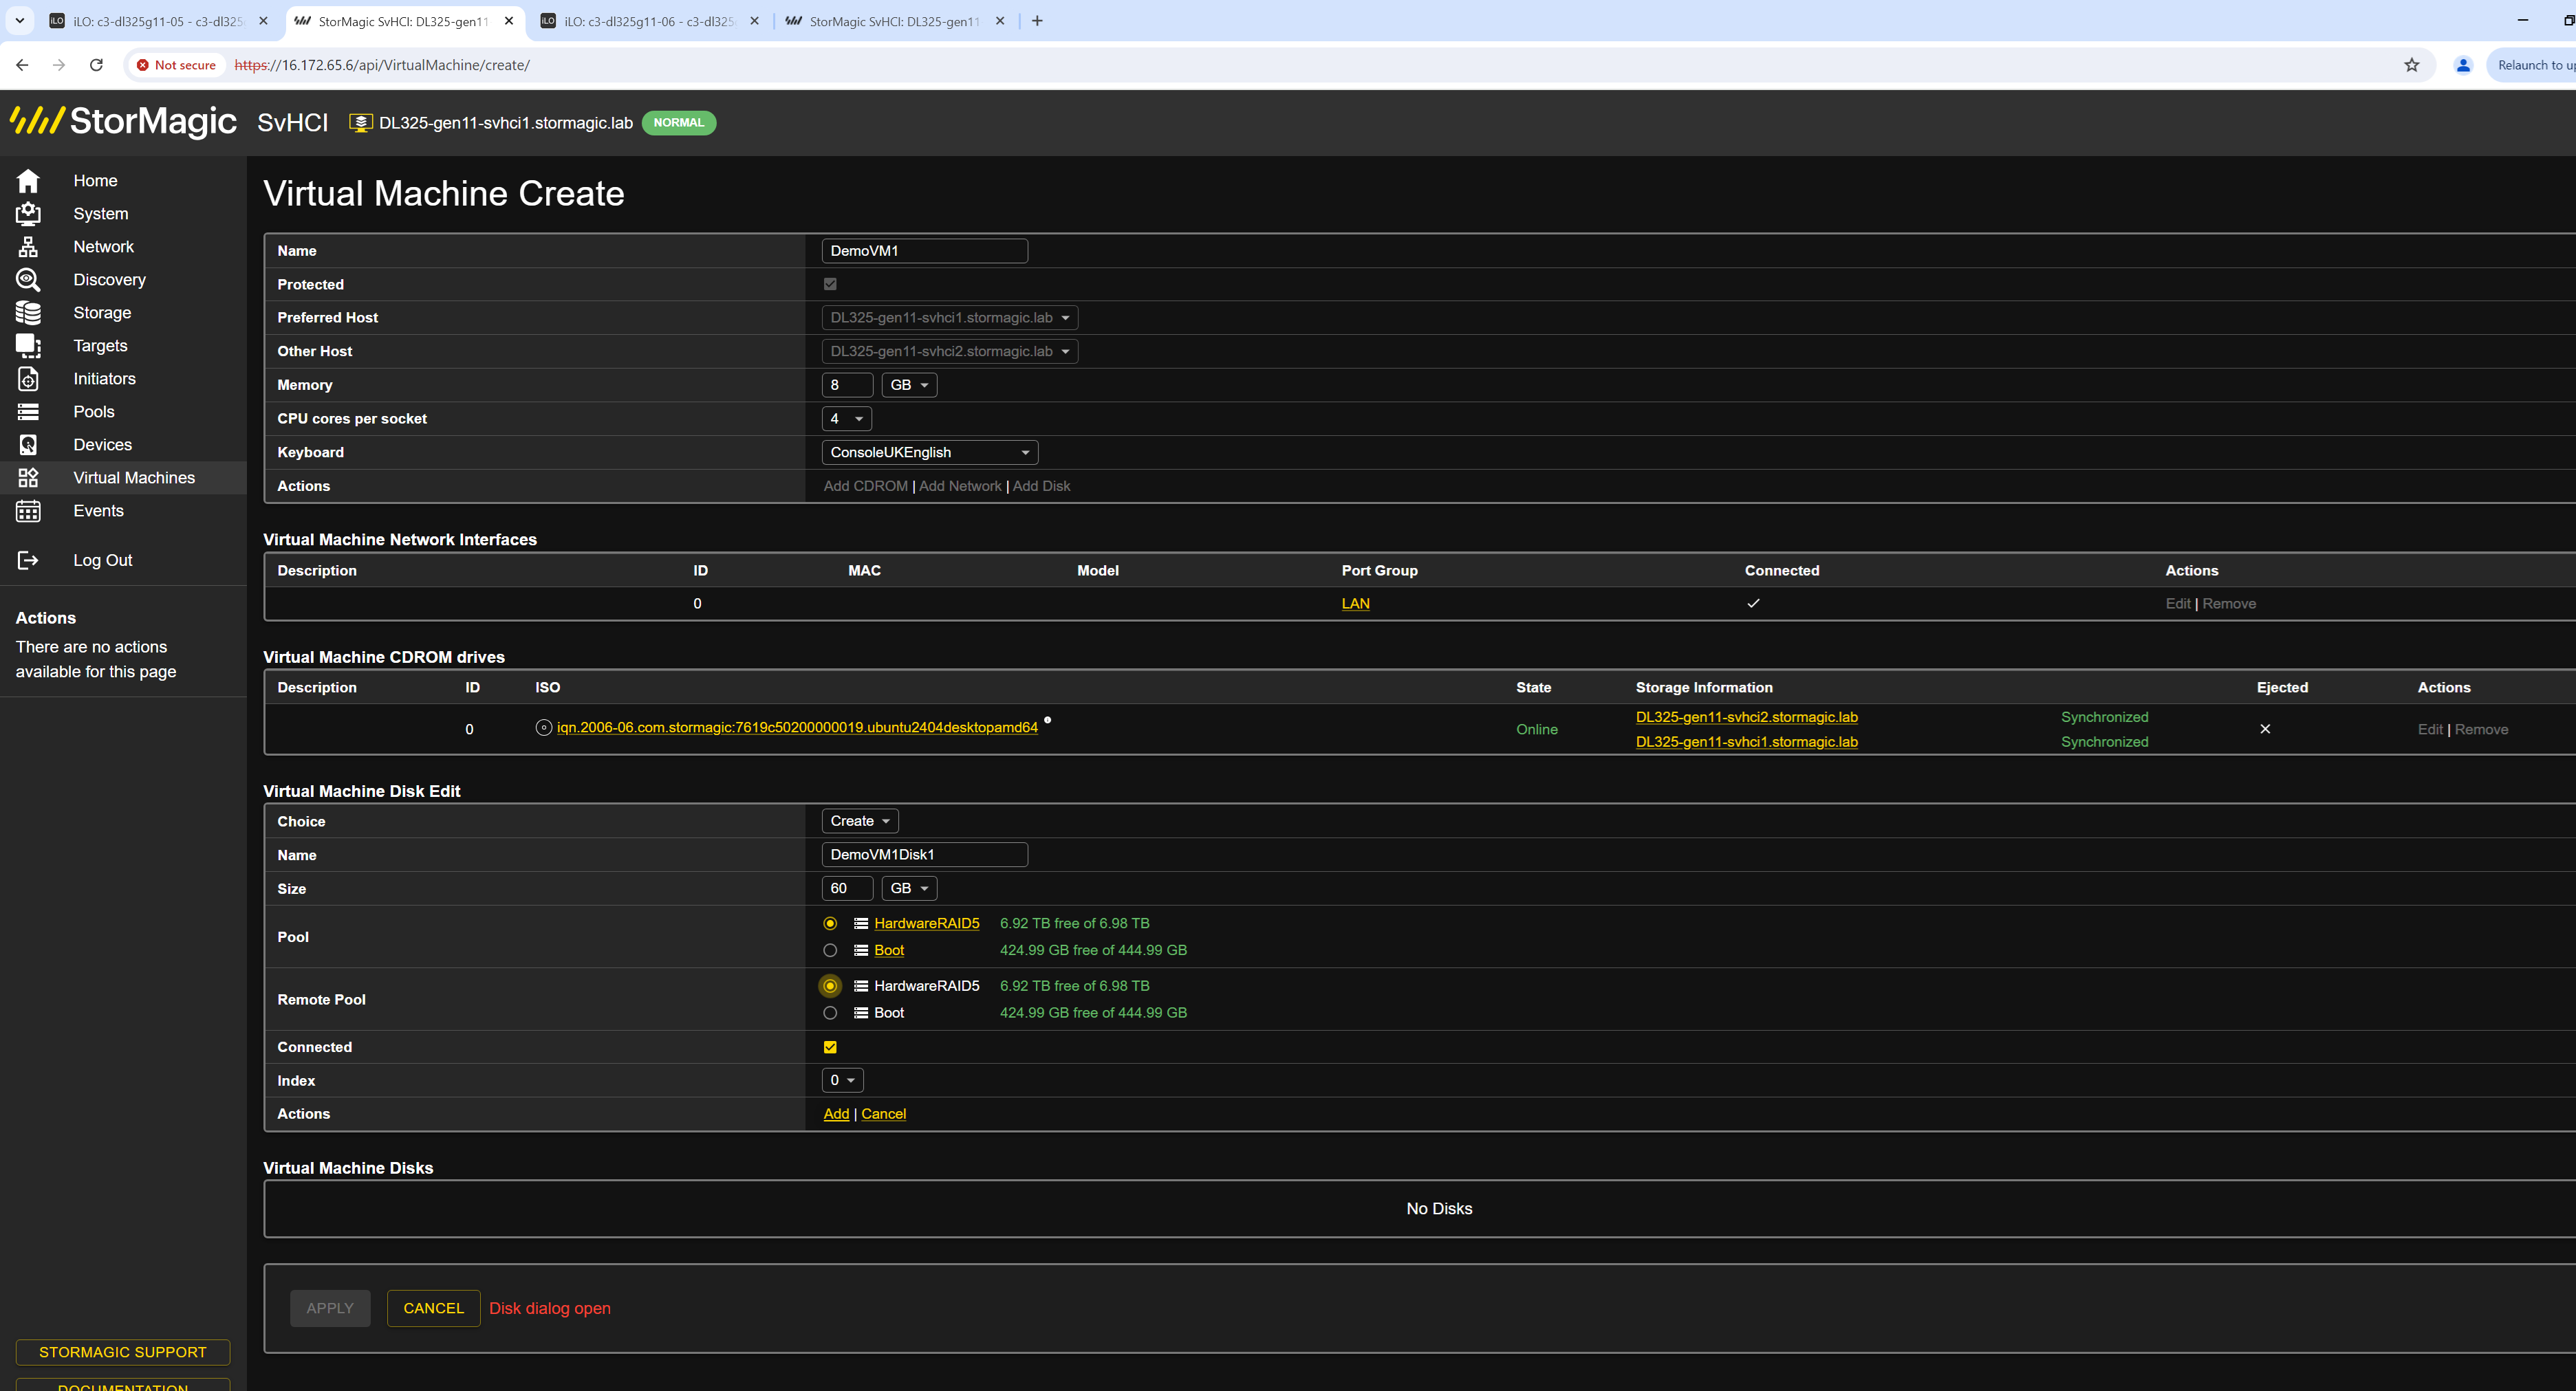
Task: Go back with the browser back arrow
Action: [x=22, y=65]
